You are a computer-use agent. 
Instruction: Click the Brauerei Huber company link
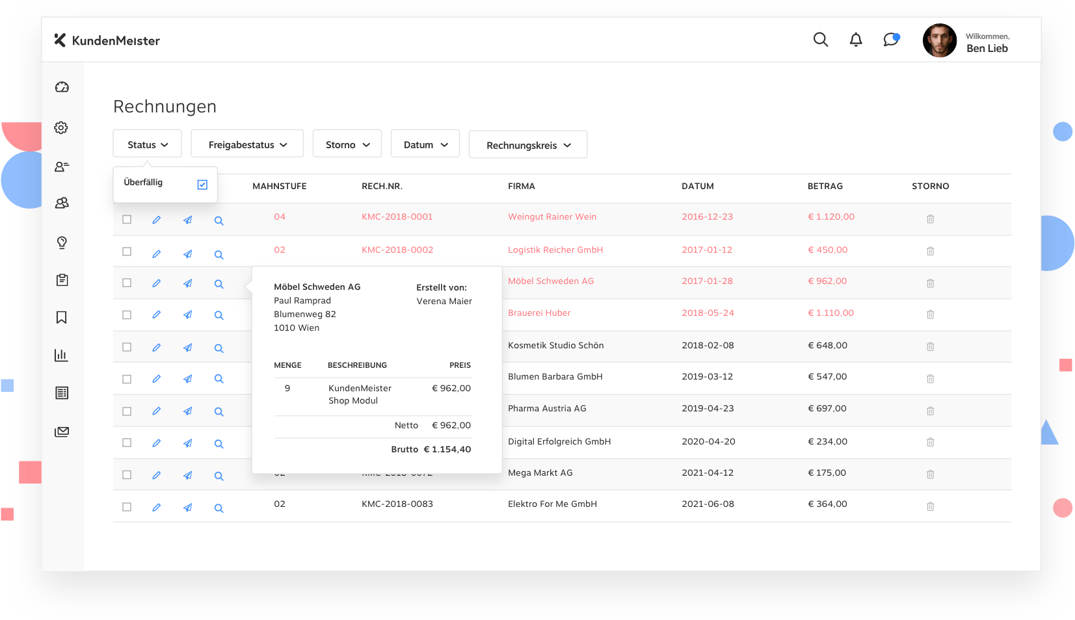click(539, 313)
